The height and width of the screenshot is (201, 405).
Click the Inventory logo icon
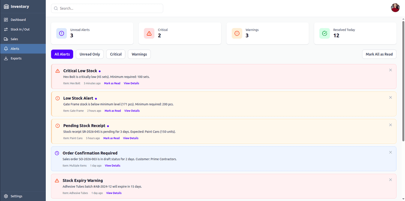(x=6, y=6)
